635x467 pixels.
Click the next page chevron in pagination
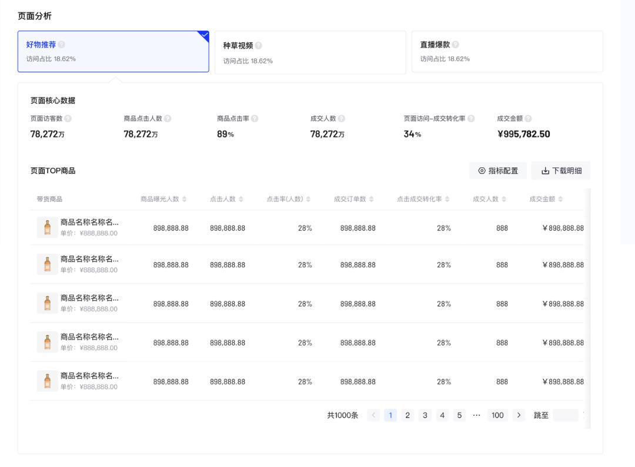pyautogui.click(x=519, y=415)
